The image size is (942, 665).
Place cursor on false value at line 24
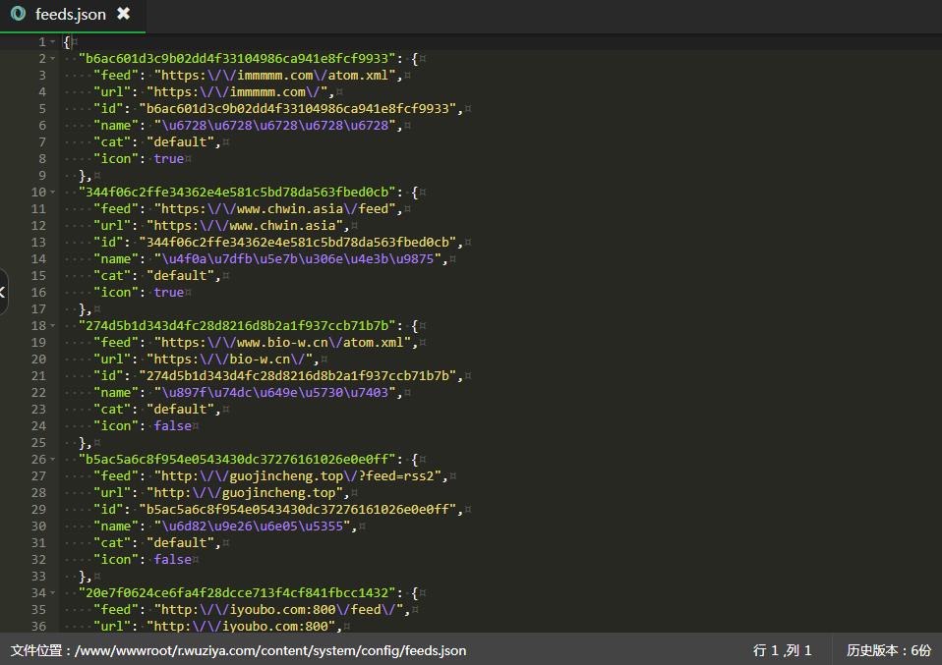point(172,425)
